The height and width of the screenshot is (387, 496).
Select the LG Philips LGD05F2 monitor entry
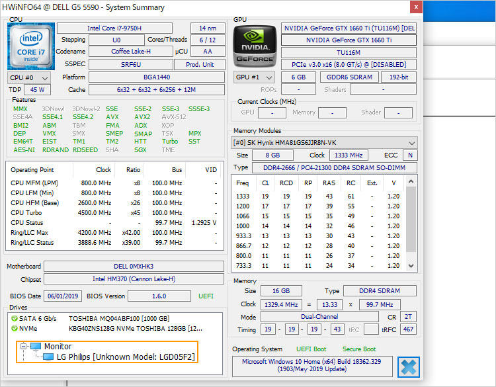[125, 357]
